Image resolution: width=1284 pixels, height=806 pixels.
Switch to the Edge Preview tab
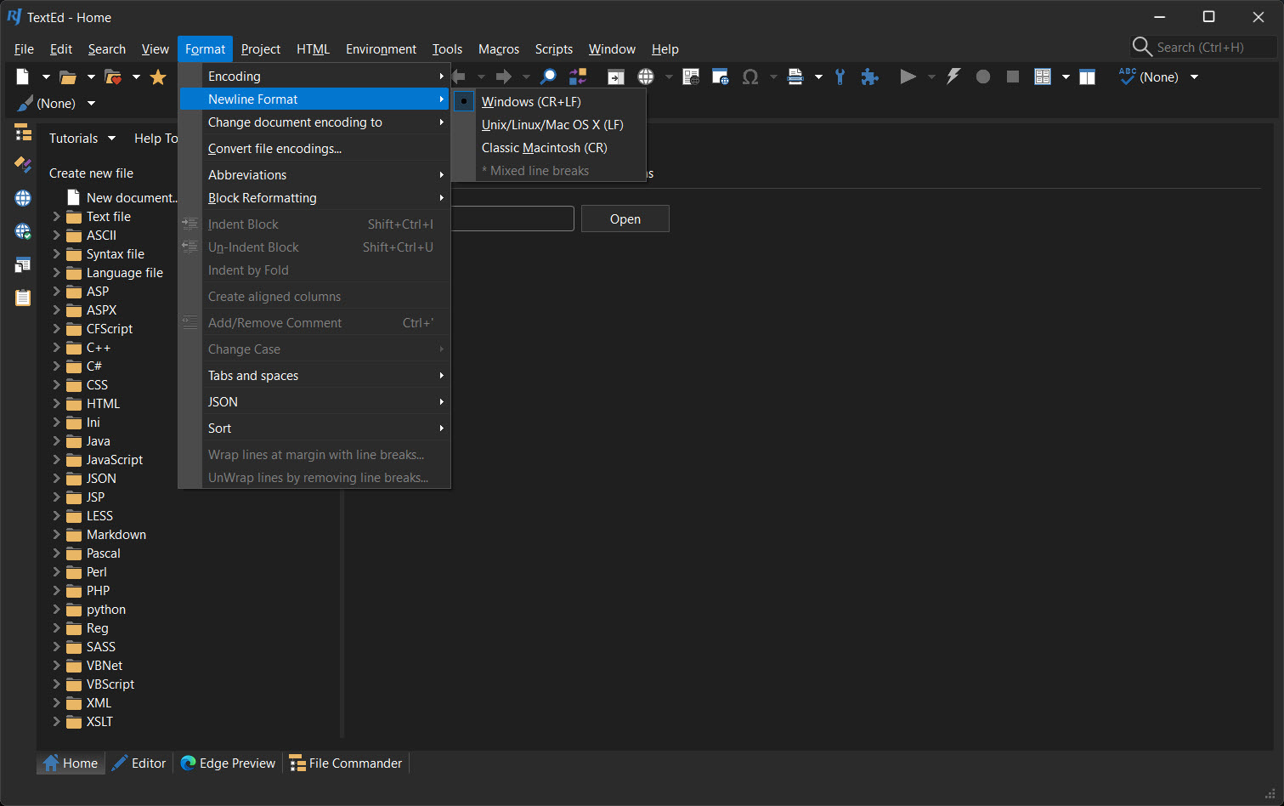[x=228, y=763]
